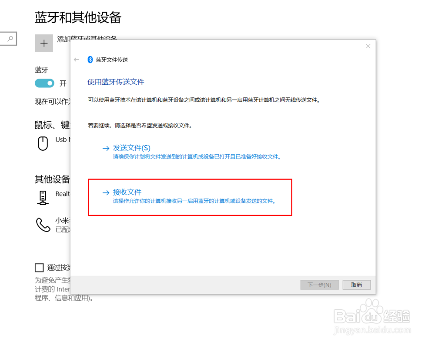Click the Xiaomi phone icon
435x345 pixels.
42,225
